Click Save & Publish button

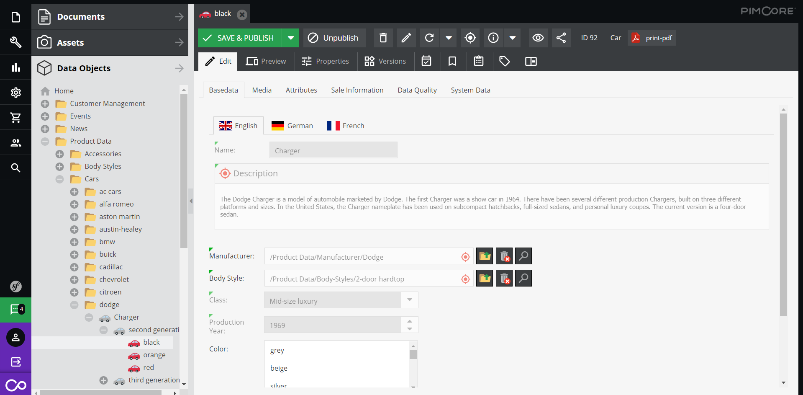pos(240,38)
